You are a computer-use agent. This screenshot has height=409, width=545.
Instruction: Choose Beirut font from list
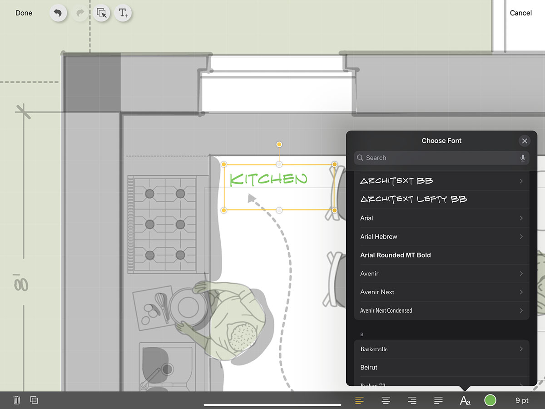(369, 367)
